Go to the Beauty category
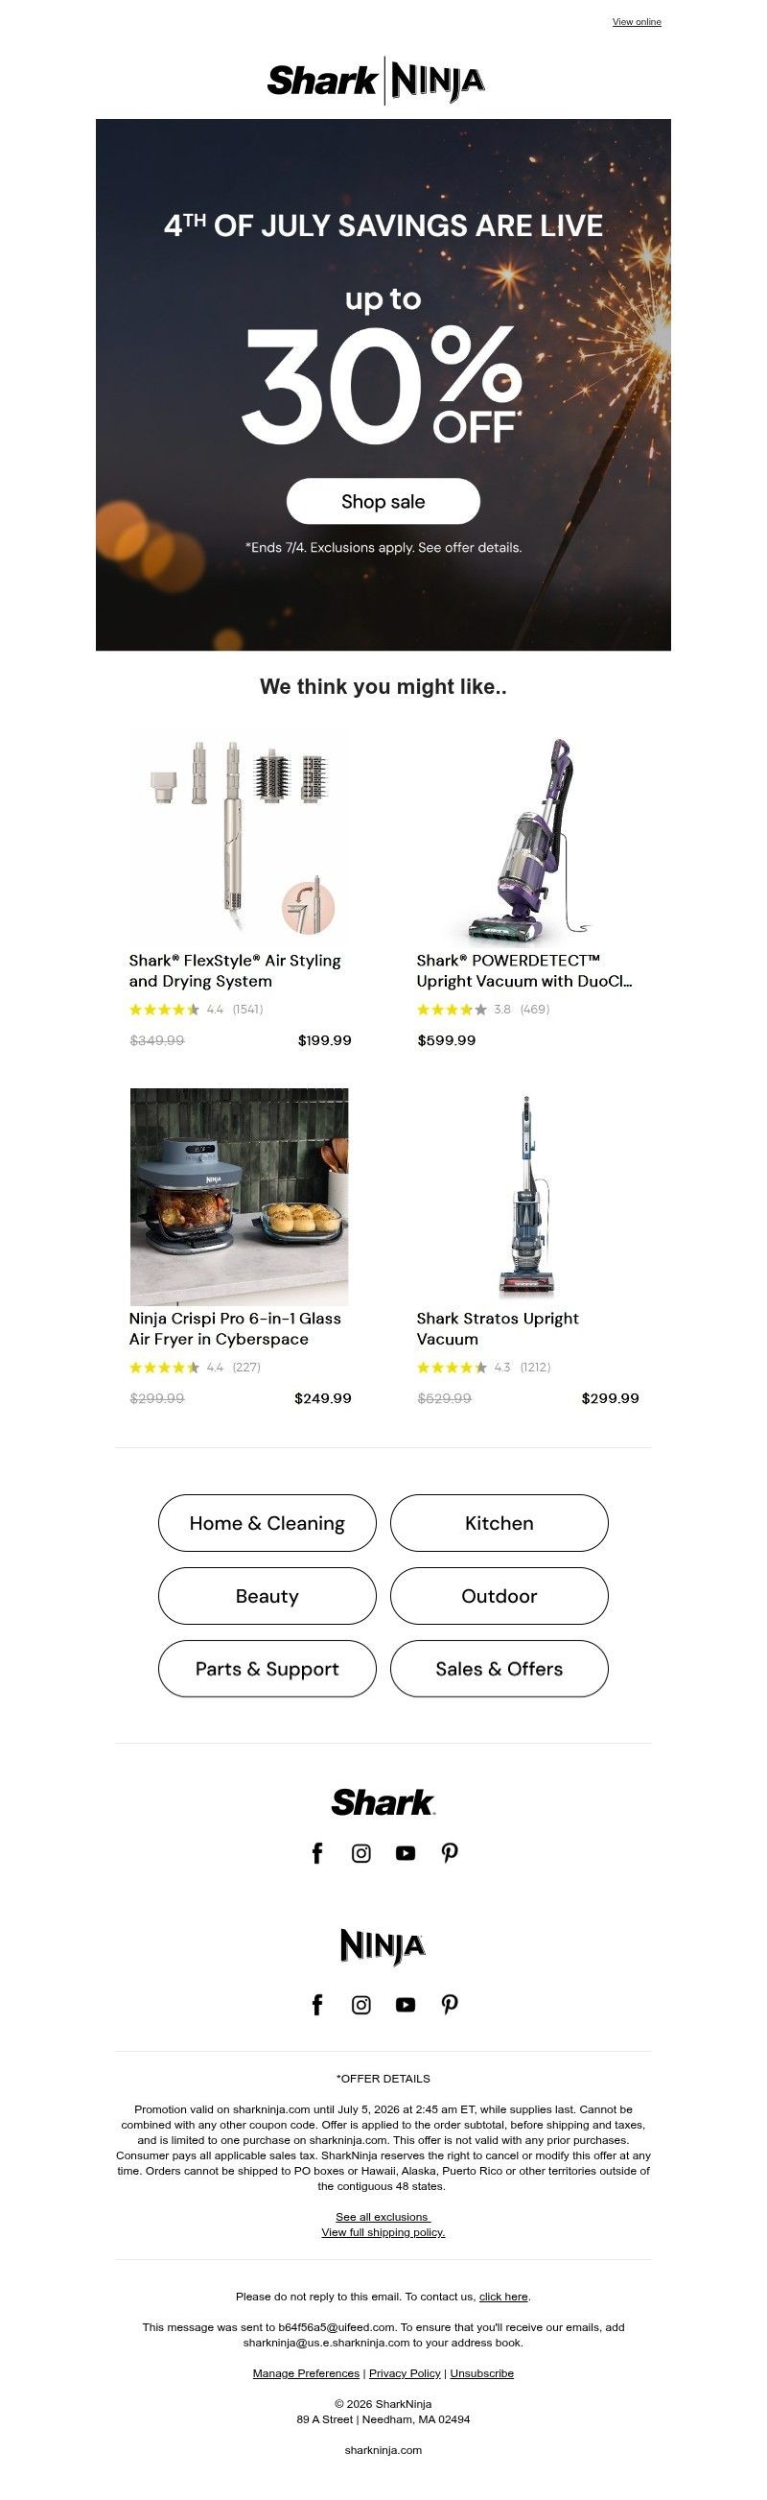Screen dimensions: 767x2500 tap(267, 1596)
